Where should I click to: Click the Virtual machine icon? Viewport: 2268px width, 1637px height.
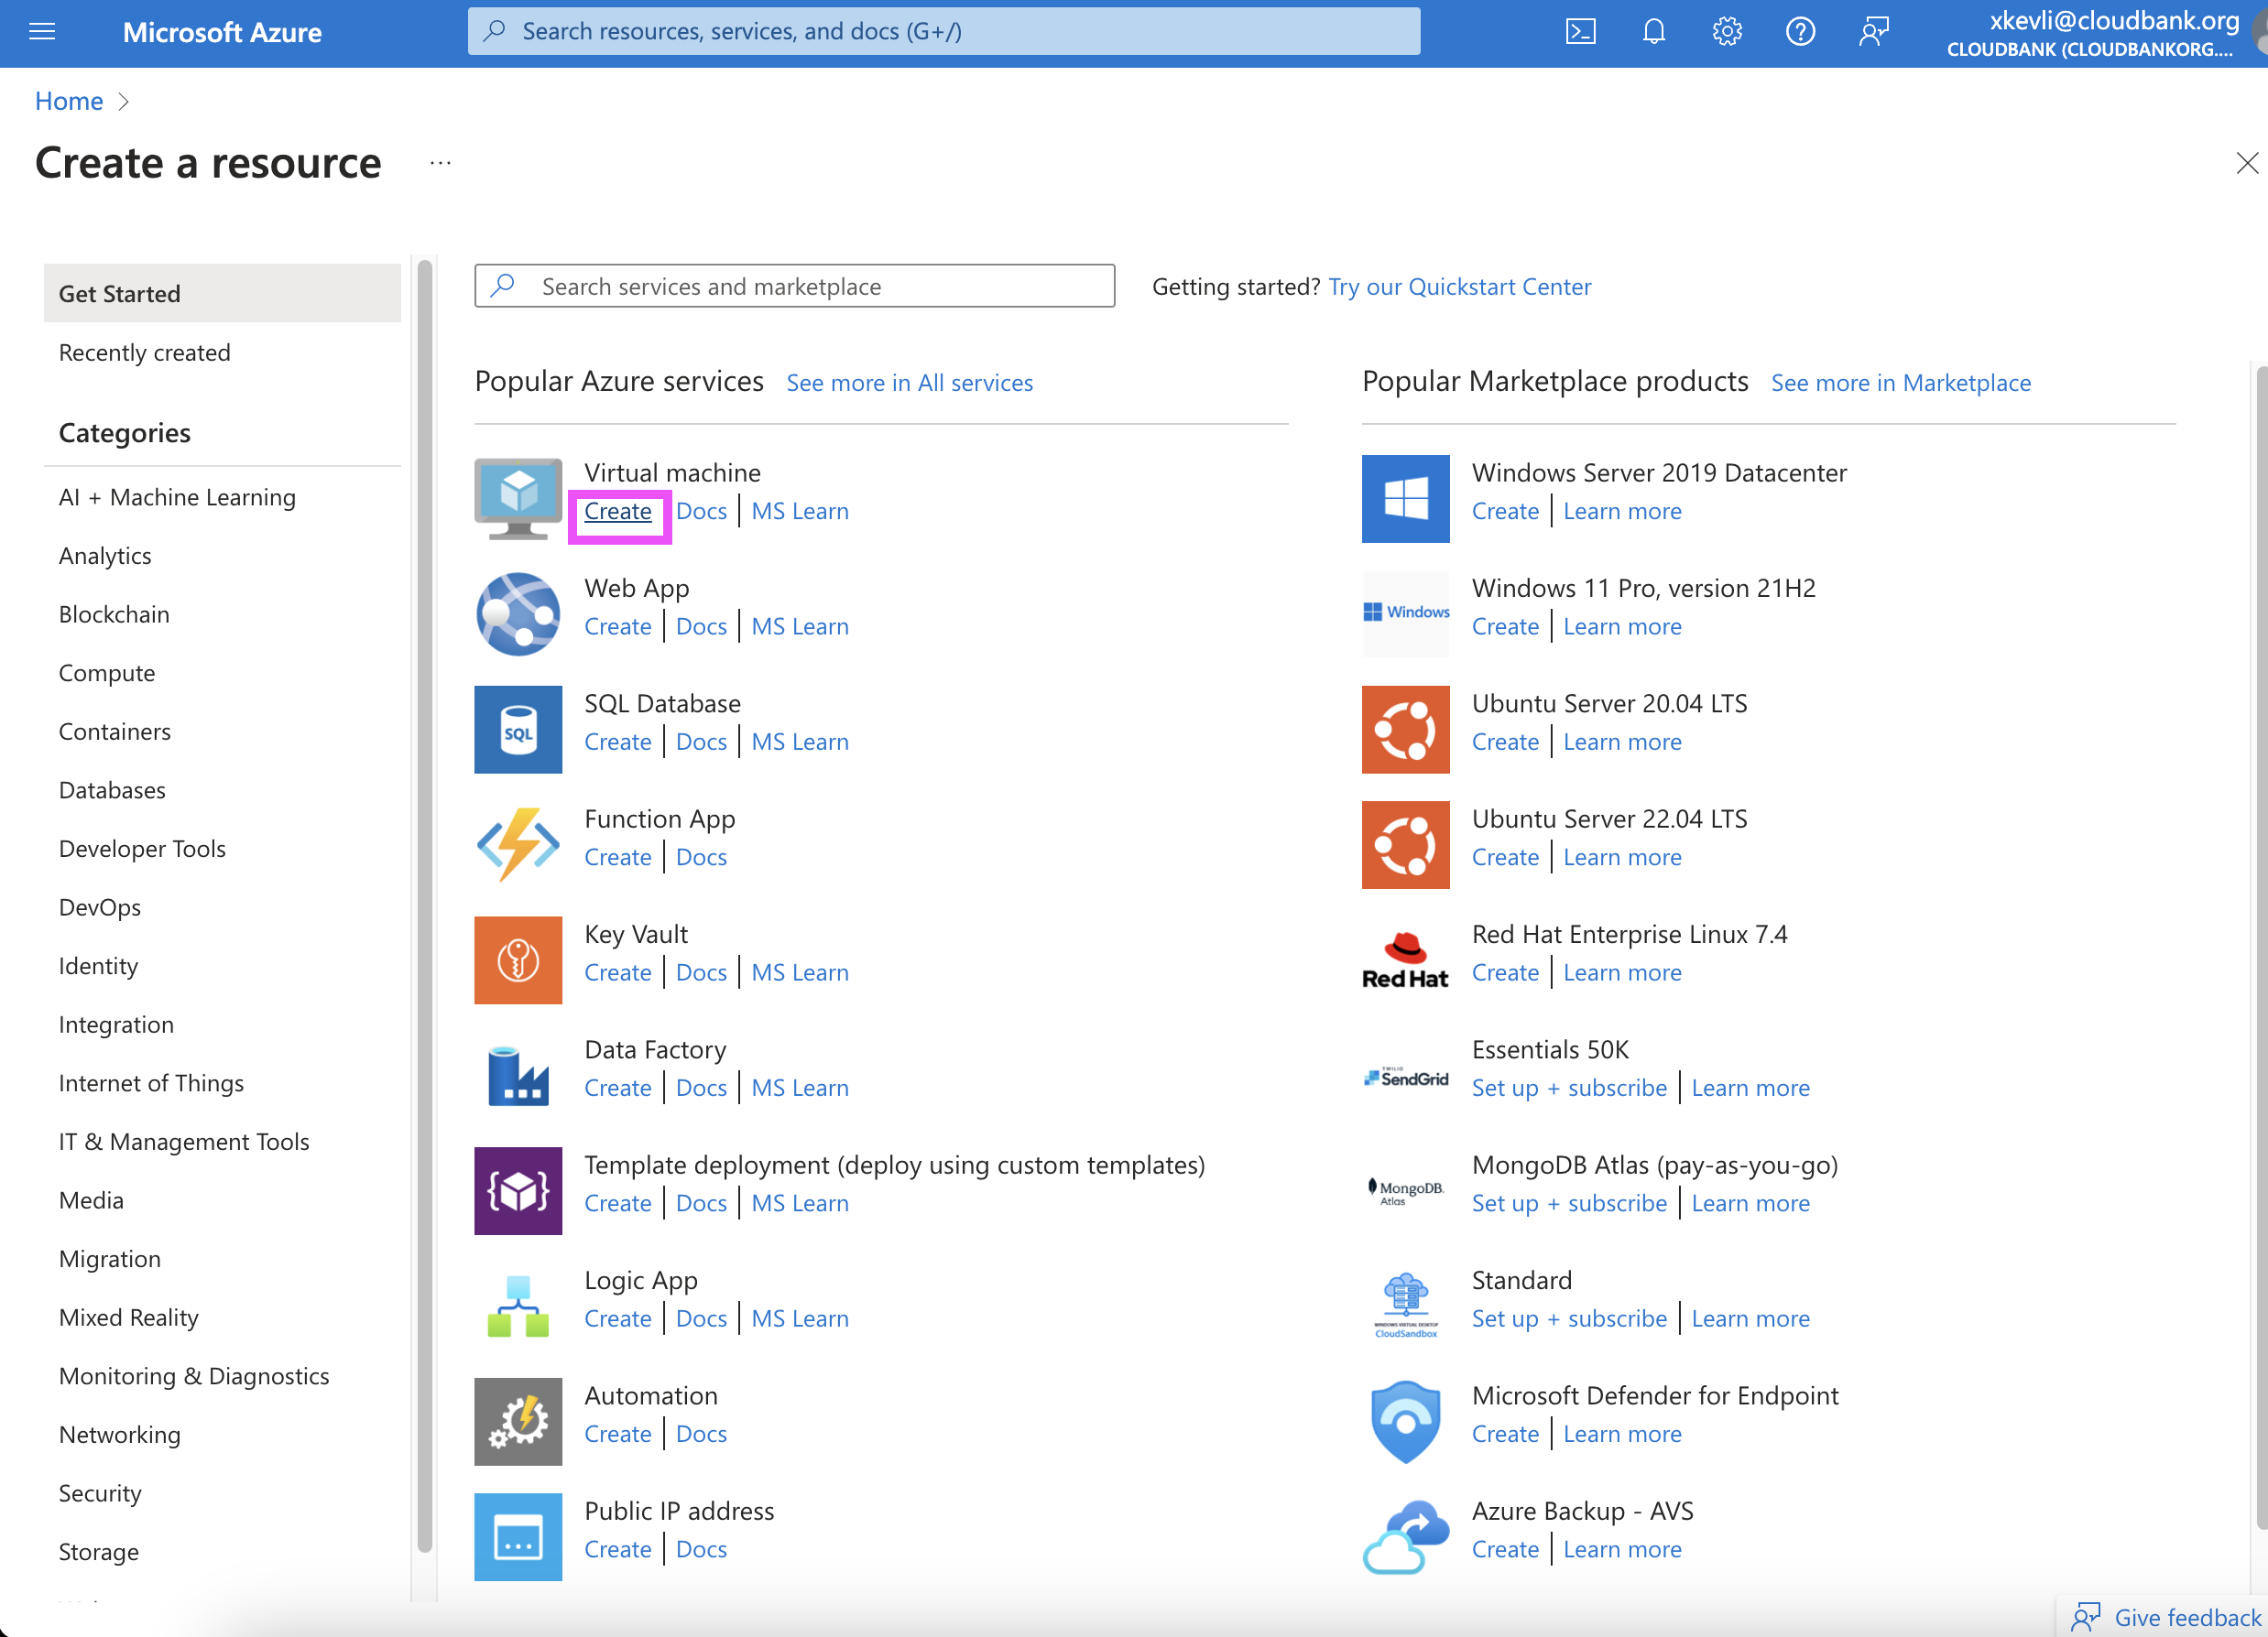point(518,498)
